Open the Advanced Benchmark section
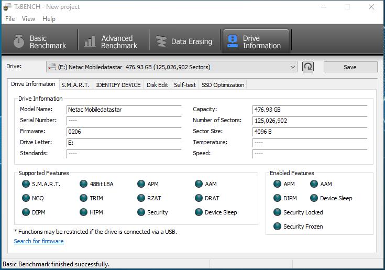The image size is (385, 270). [x=114, y=40]
